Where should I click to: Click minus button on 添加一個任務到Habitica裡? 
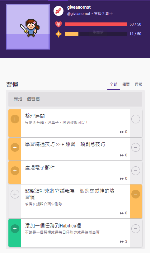(136, 229)
